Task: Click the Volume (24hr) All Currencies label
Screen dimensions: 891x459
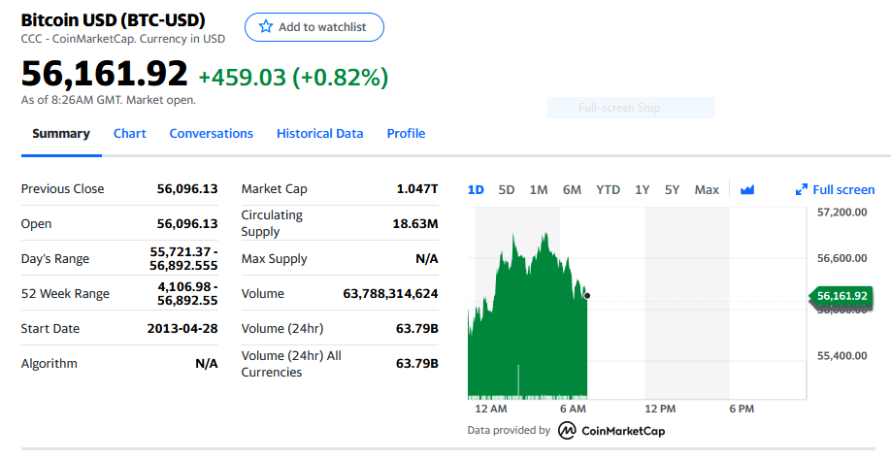Action: click(x=291, y=364)
